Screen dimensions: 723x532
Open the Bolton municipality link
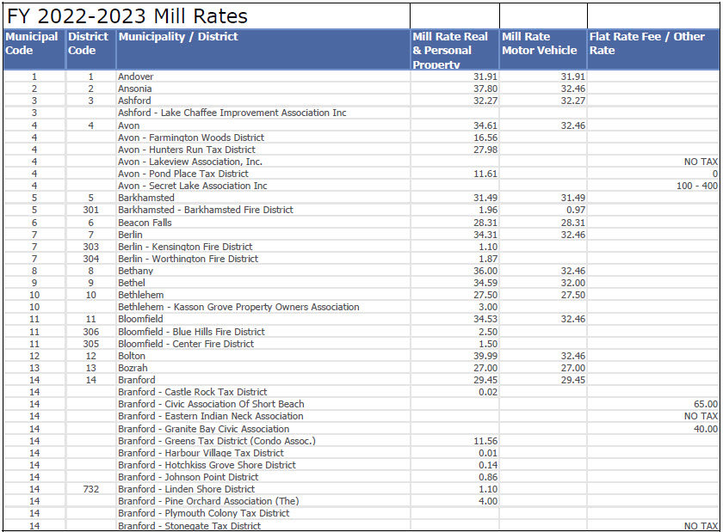(x=131, y=355)
